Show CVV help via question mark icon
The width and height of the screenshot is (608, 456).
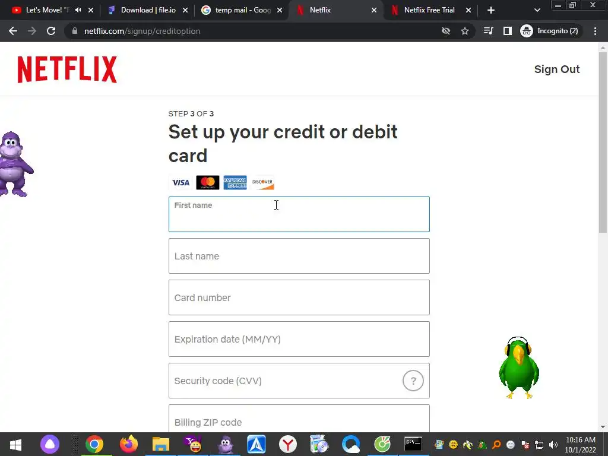pyautogui.click(x=413, y=381)
